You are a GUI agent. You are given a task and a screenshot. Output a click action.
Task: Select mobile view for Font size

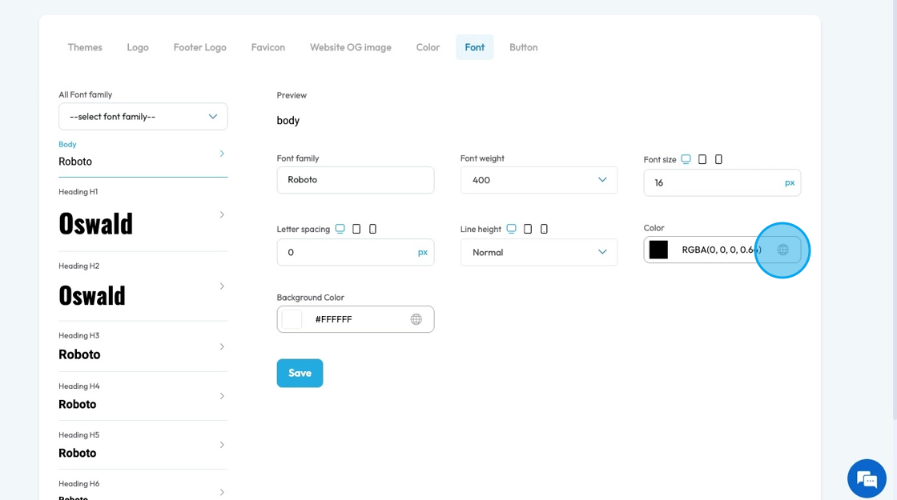click(718, 159)
